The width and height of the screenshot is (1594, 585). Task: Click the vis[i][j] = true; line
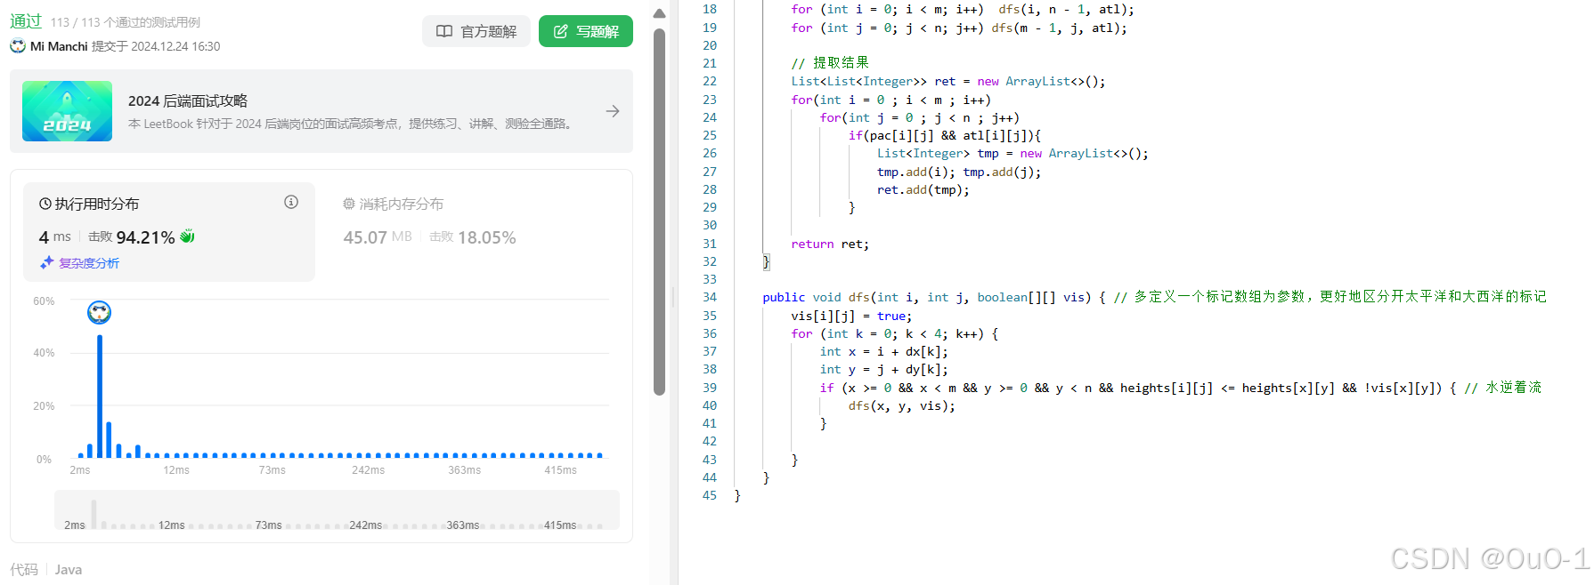pyautogui.click(x=851, y=316)
